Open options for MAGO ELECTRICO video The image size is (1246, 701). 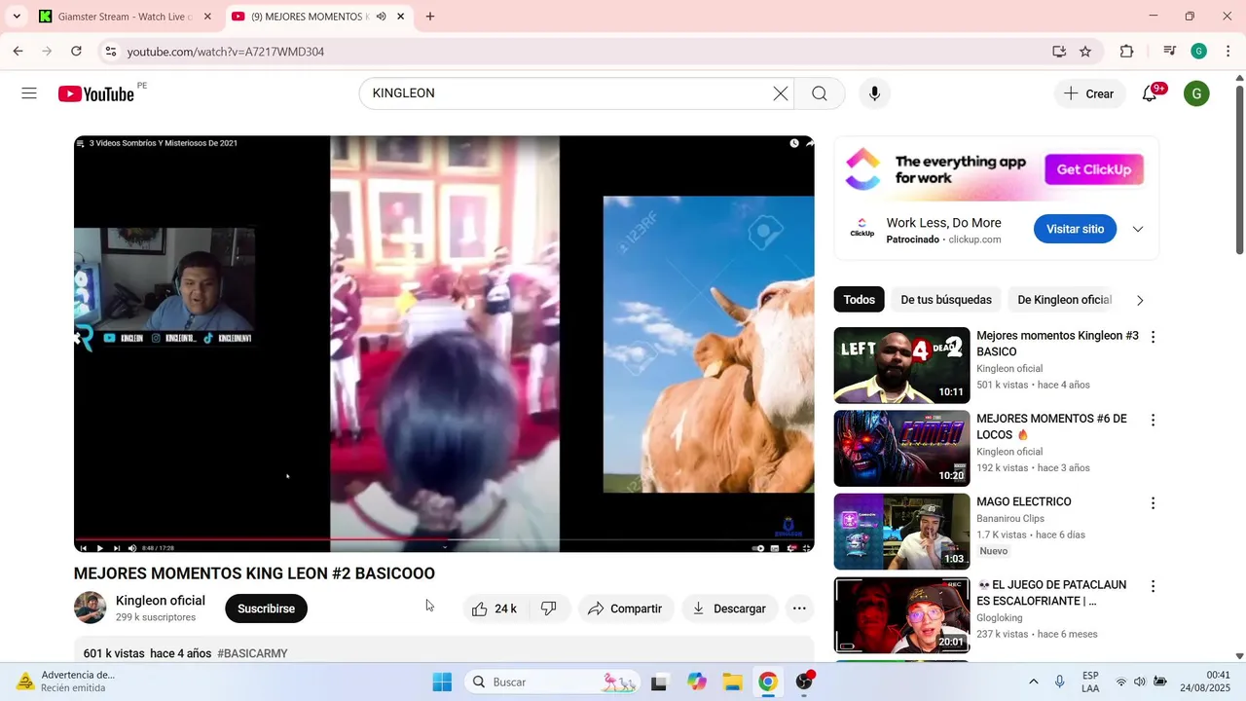click(1153, 503)
